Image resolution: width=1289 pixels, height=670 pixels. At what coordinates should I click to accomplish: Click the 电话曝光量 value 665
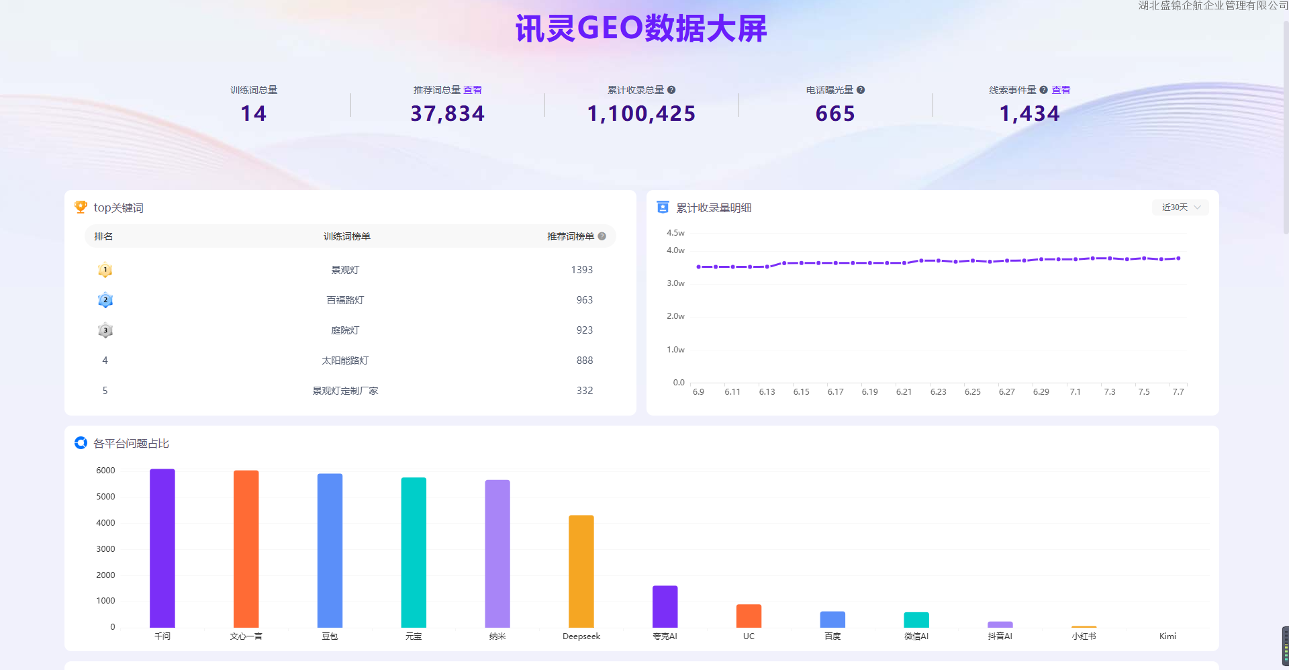pyautogui.click(x=835, y=113)
